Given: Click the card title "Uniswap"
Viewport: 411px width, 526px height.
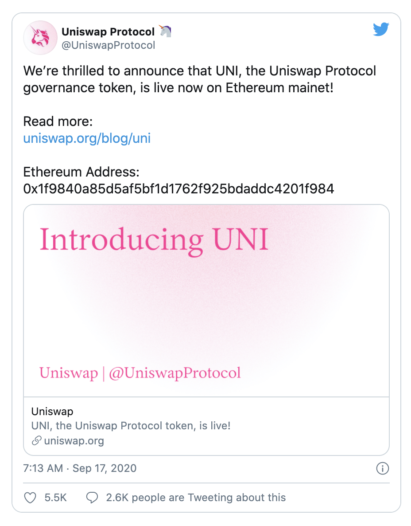Looking at the screenshot, I should coord(52,412).
